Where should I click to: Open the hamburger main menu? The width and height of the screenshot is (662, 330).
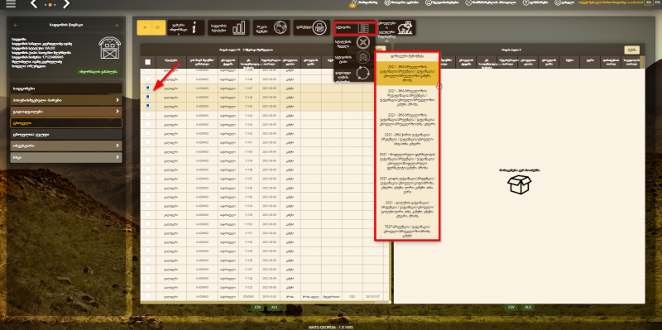point(11,4)
